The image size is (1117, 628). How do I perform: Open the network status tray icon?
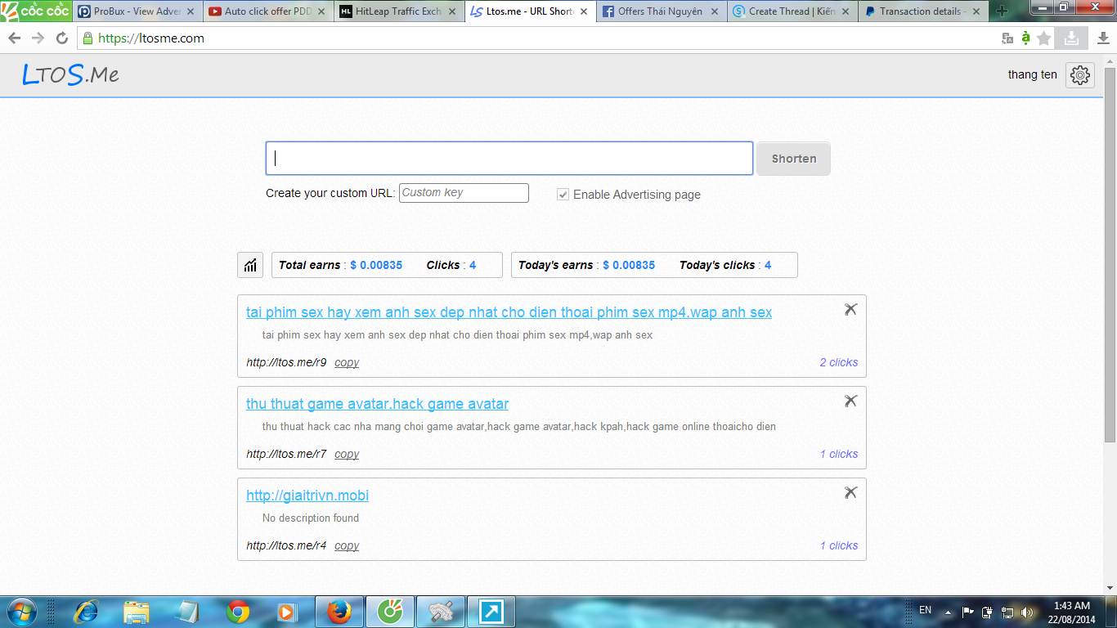[x=1007, y=612]
